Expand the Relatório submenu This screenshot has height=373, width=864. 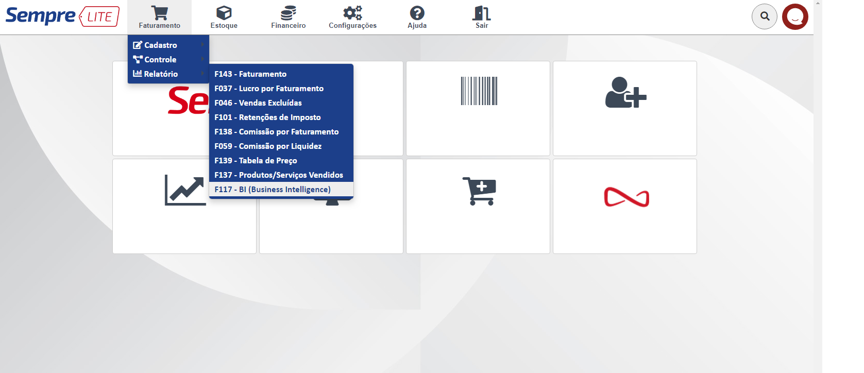click(x=168, y=74)
